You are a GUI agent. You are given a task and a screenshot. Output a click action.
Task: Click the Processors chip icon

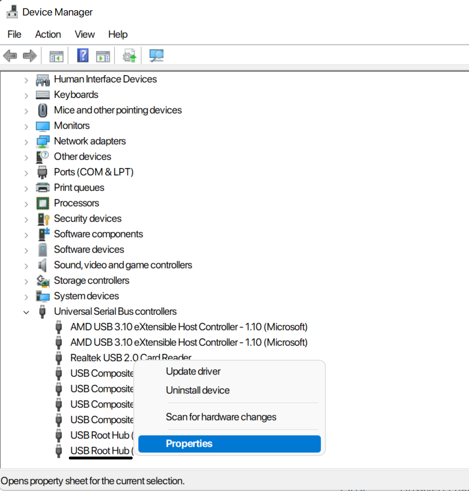tap(42, 203)
